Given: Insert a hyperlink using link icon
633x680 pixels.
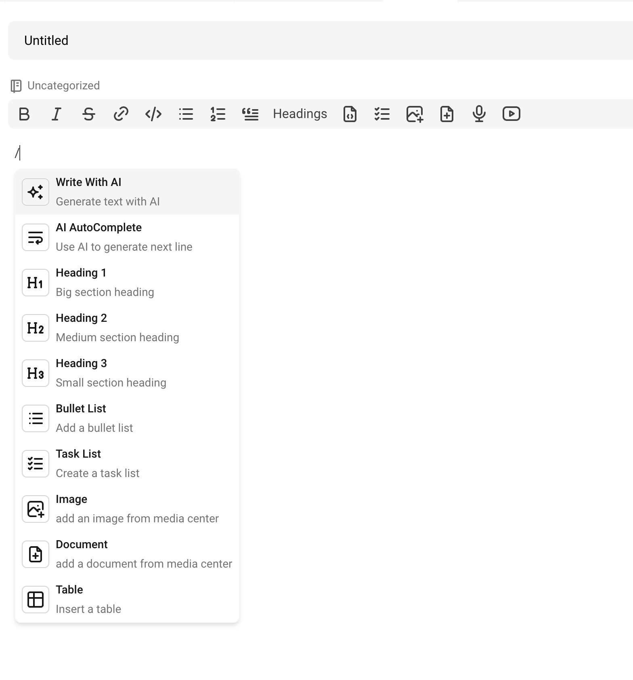Looking at the screenshot, I should tap(121, 114).
